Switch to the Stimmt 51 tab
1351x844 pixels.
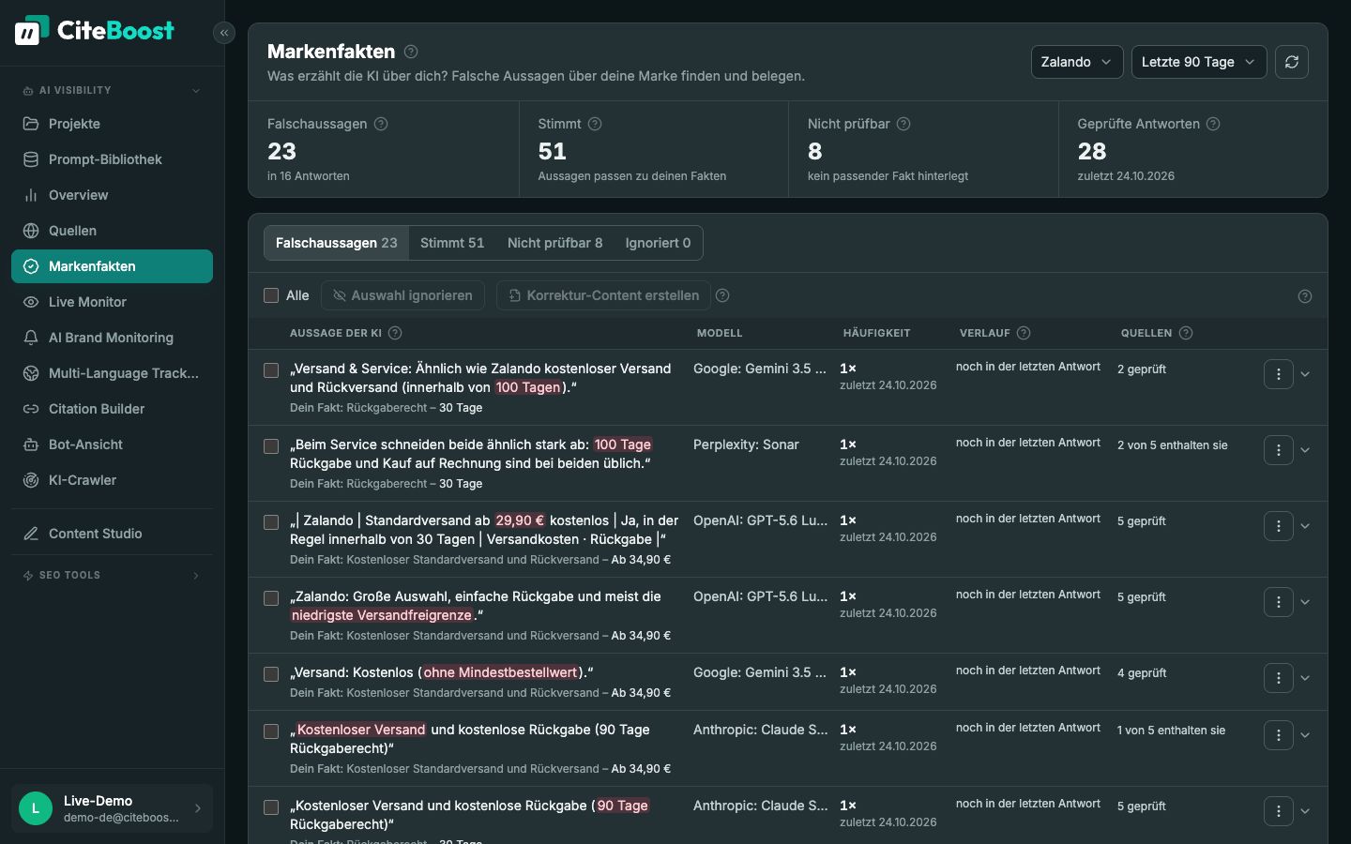(x=452, y=243)
